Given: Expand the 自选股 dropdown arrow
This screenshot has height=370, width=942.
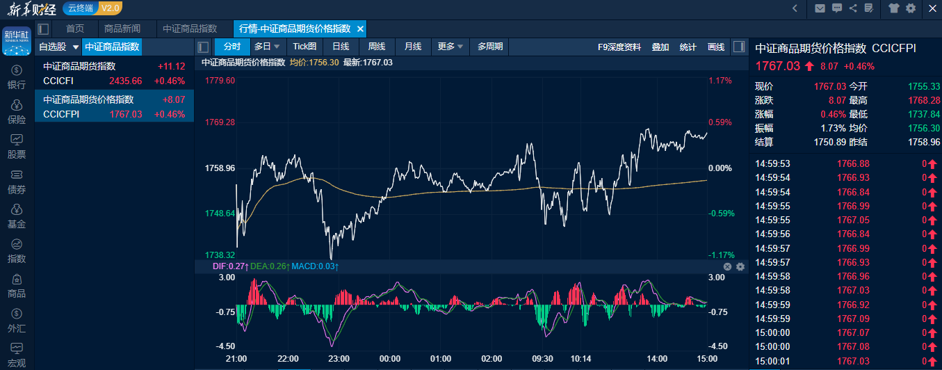Looking at the screenshot, I should [x=75, y=47].
